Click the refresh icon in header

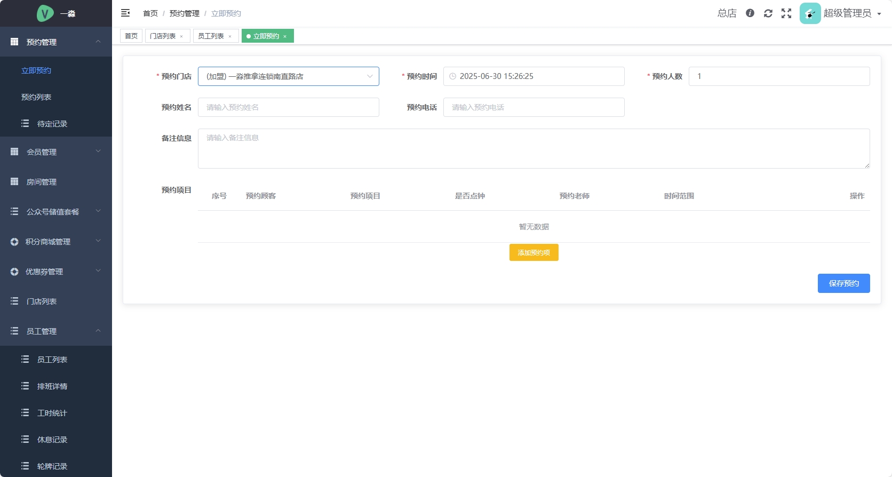click(x=768, y=13)
